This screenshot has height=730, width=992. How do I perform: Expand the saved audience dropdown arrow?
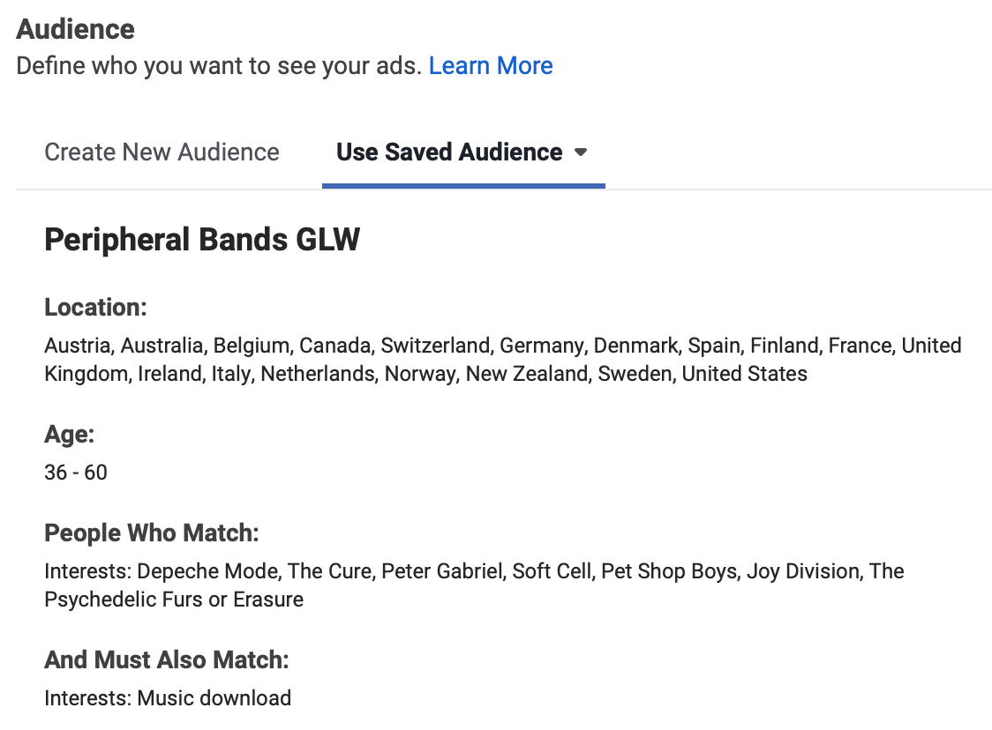pyautogui.click(x=581, y=153)
